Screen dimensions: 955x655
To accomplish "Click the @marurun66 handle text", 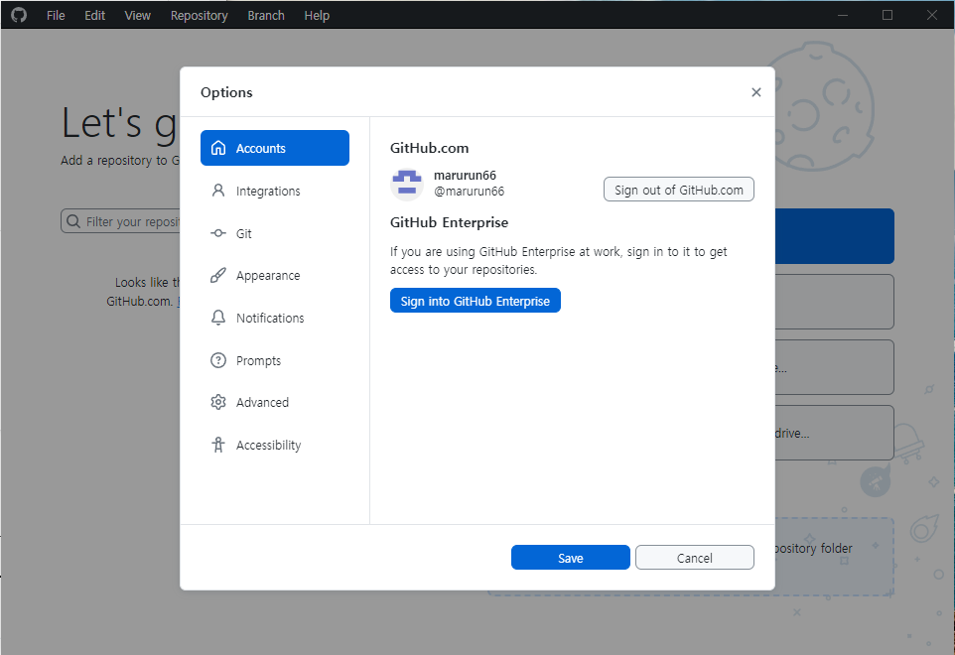I will (469, 192).
